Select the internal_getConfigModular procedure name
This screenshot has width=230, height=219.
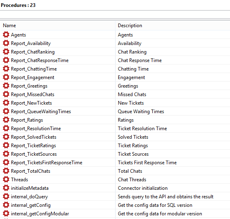[x=40, y=214]
